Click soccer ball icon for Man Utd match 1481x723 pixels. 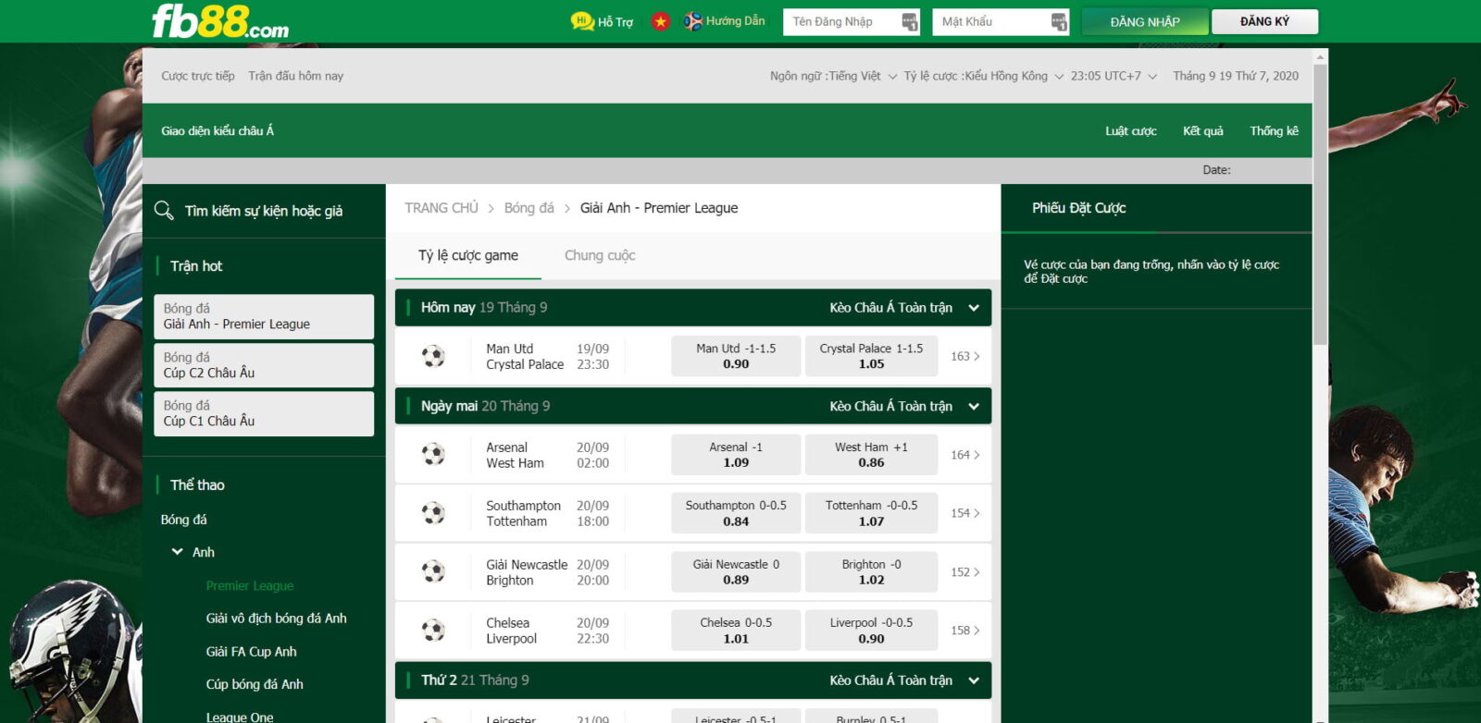point(433,356)
